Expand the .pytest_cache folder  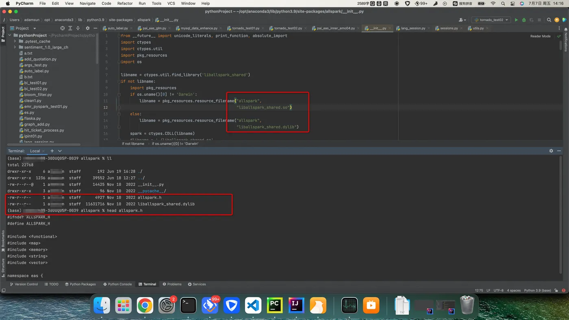(15, 41)
